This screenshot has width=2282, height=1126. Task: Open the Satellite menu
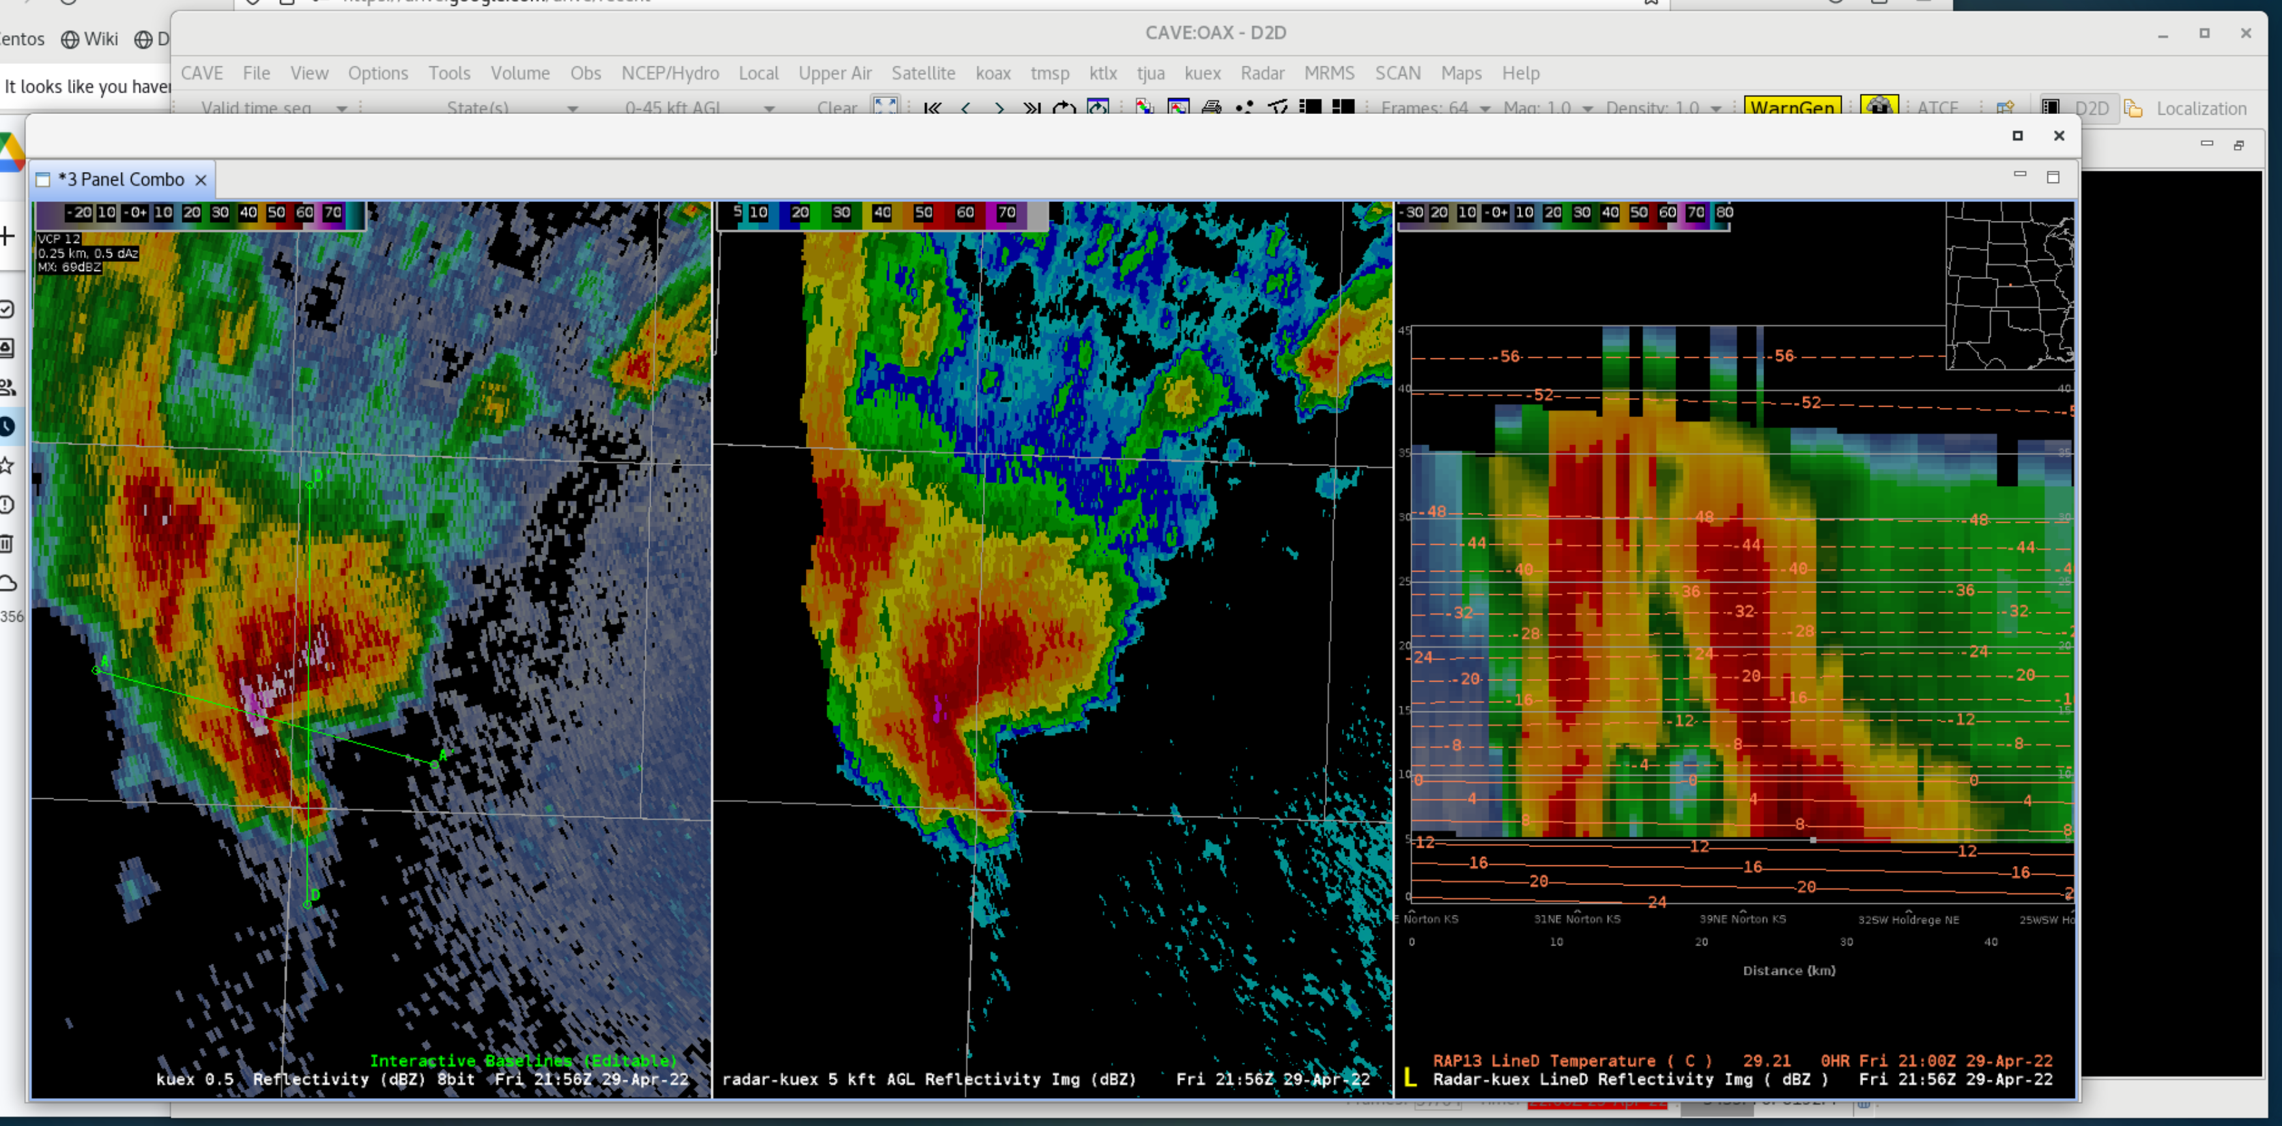(x=924, y=74)
